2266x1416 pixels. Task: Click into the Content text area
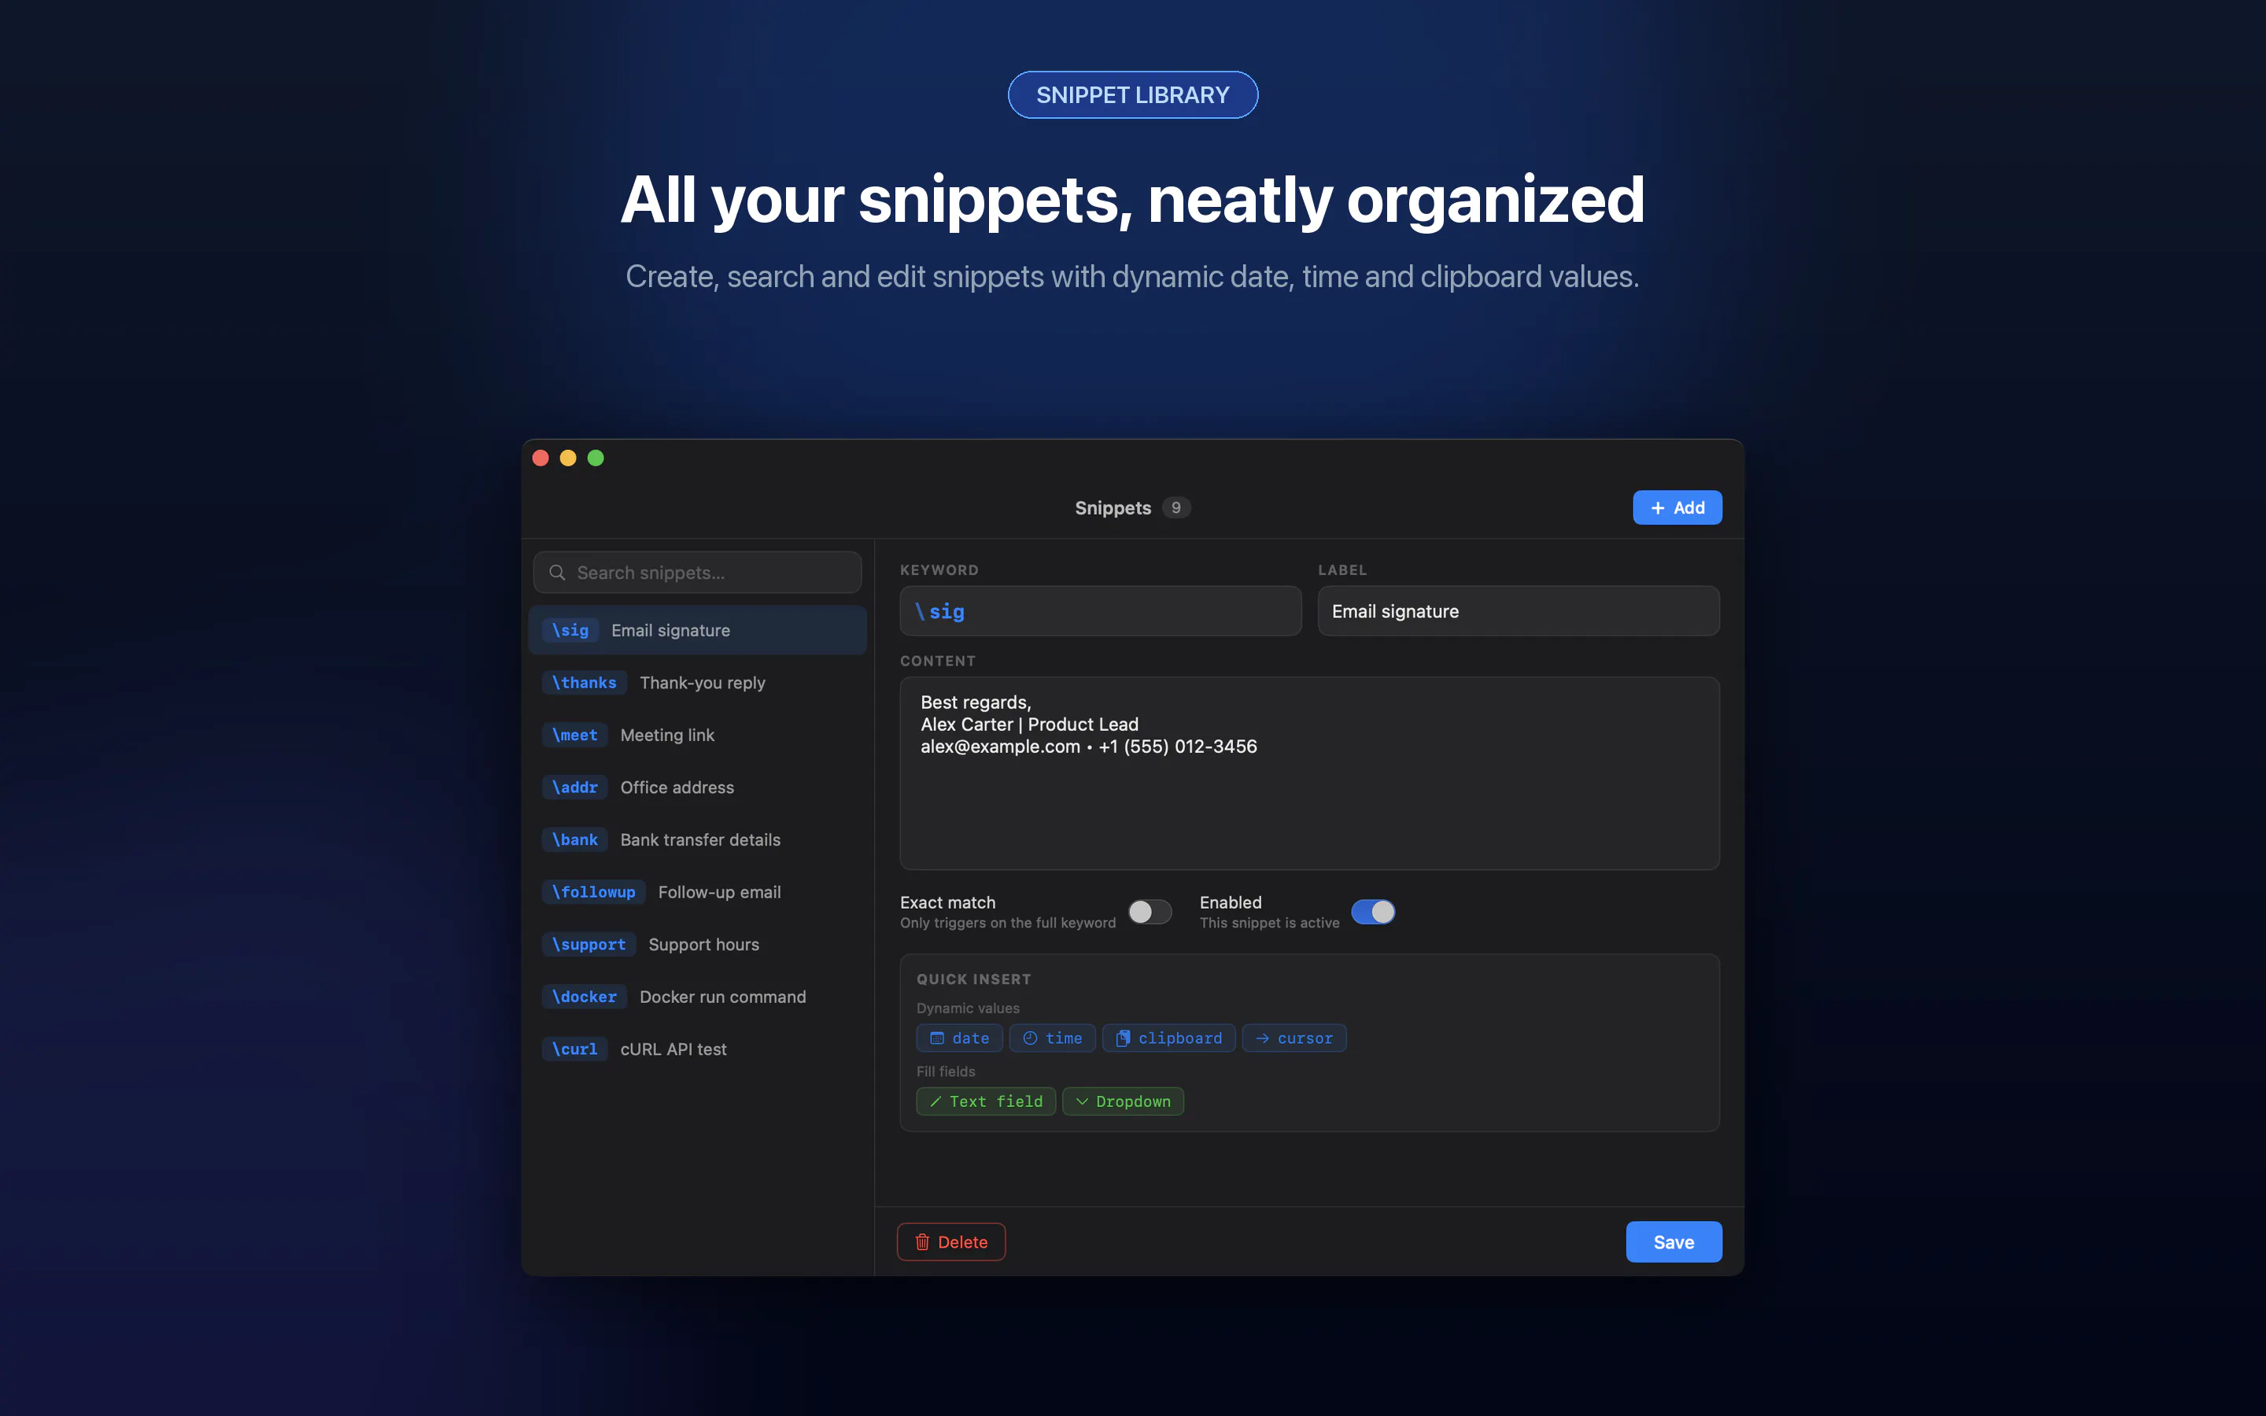click(1309, 773)
